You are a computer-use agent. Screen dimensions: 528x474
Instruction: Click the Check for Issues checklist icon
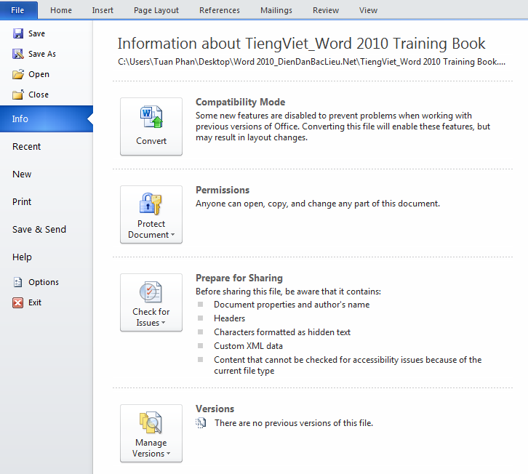click(151, 292)
